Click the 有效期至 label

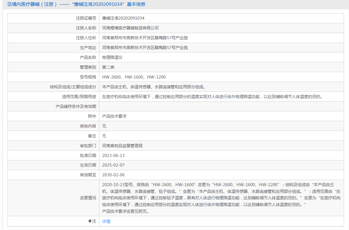[88, 175]
